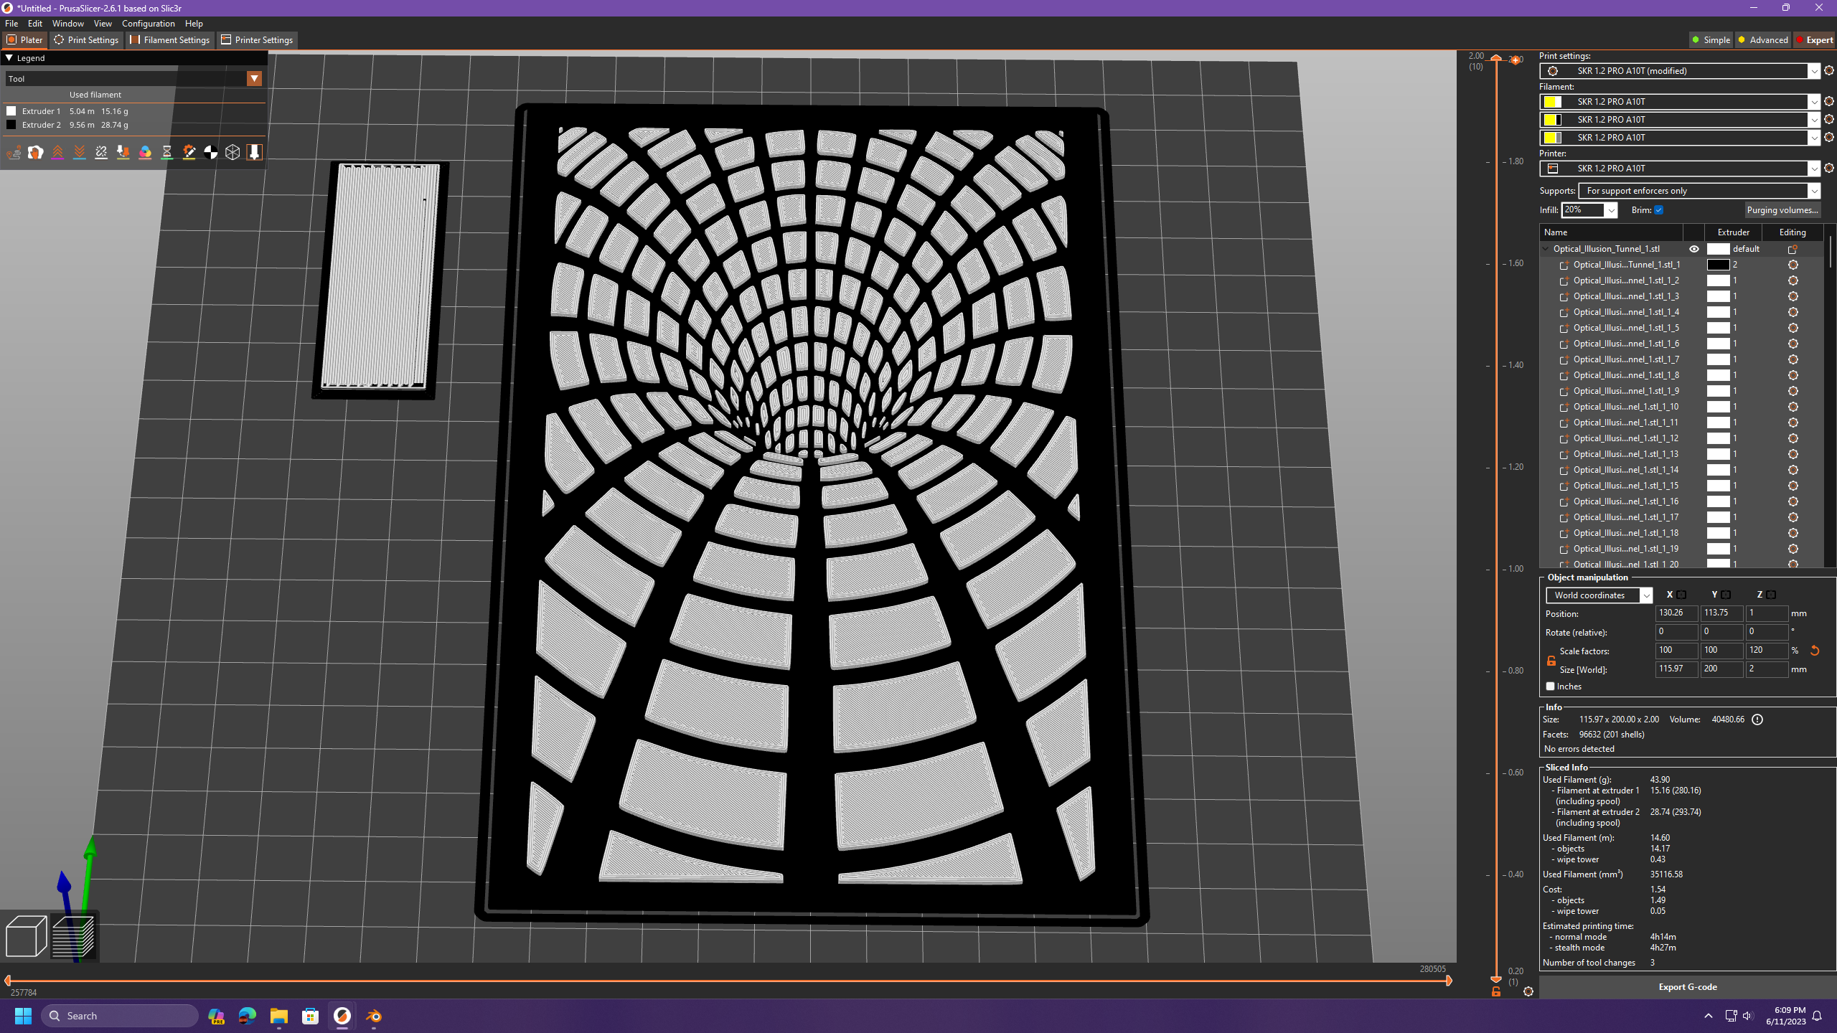Switch to 3D editor view cube icon

click(26, 936)
